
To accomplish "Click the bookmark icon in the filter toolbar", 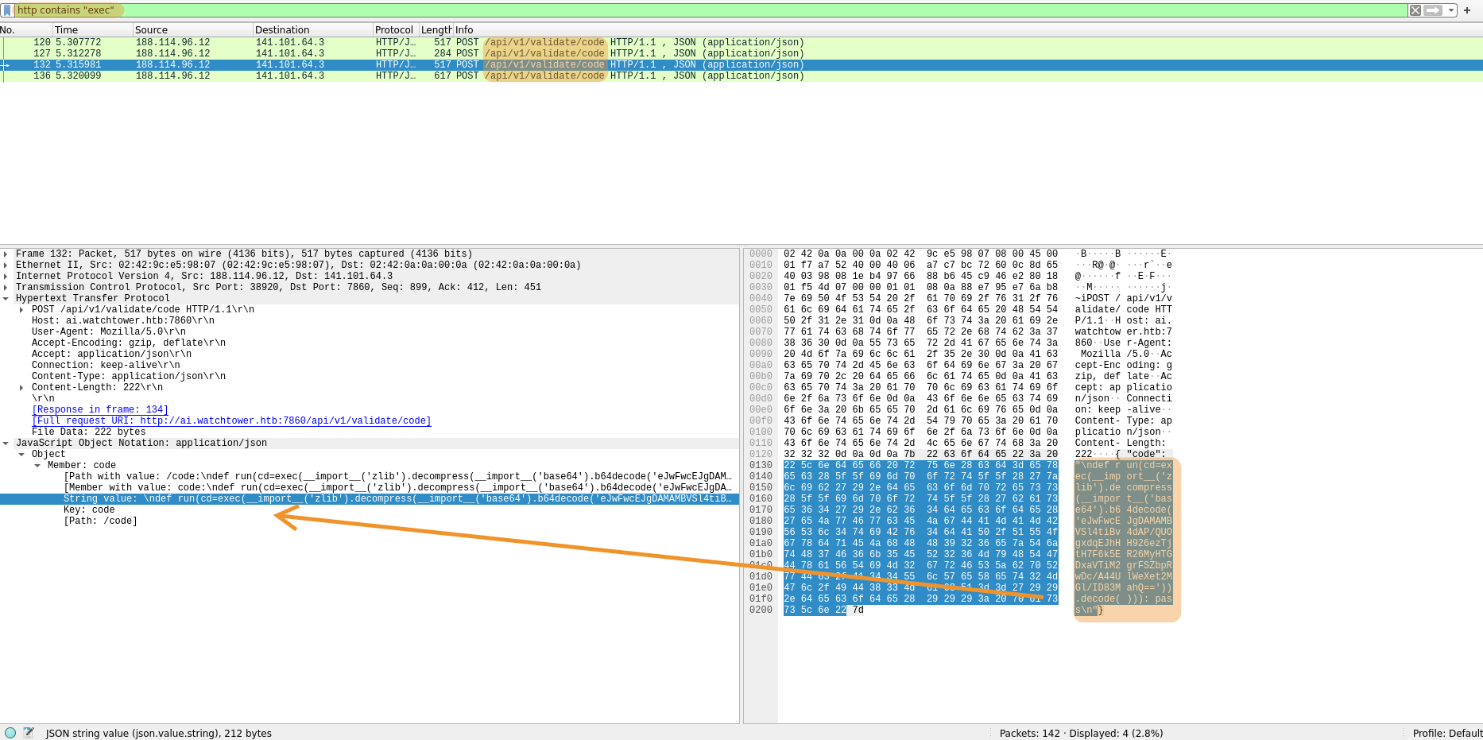I will click(x=8, y=10).
